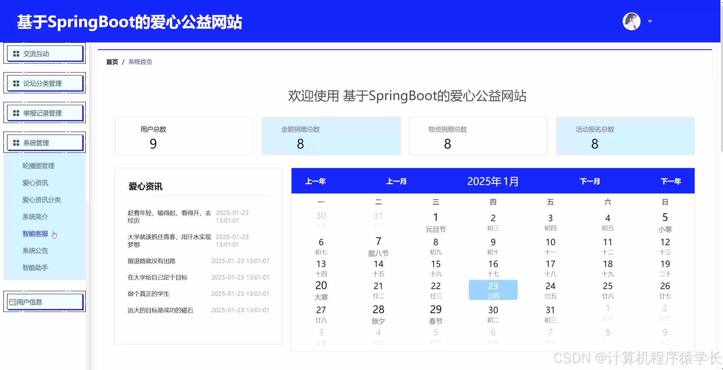
Task: Click the page vertical scrollbar
Action: pos(722,79)
